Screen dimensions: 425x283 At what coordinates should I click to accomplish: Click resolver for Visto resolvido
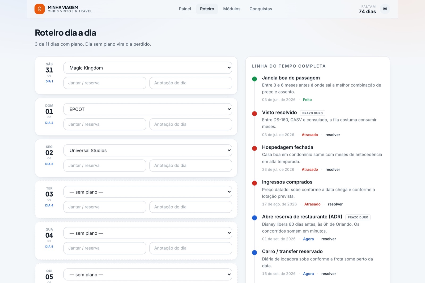[333, 135]
